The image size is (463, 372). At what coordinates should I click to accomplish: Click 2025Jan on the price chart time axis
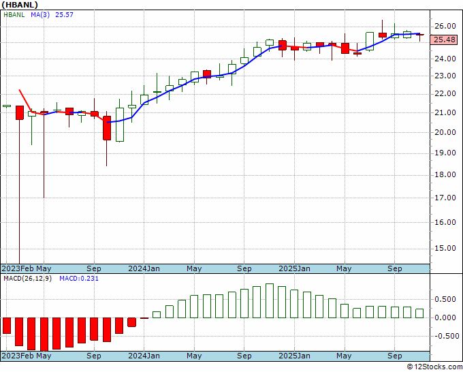click(294, 268)
